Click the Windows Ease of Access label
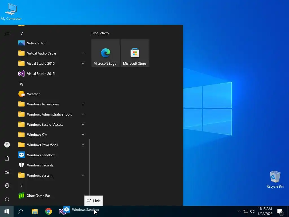 (x=45, y=125)
